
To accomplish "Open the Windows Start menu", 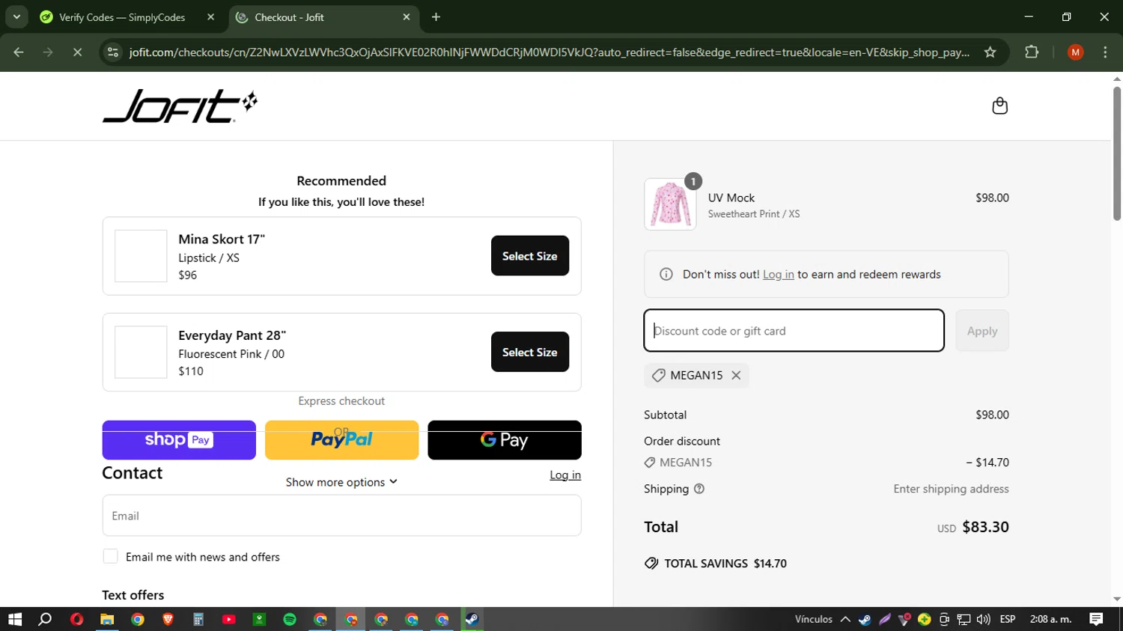I will coord(15,619).
